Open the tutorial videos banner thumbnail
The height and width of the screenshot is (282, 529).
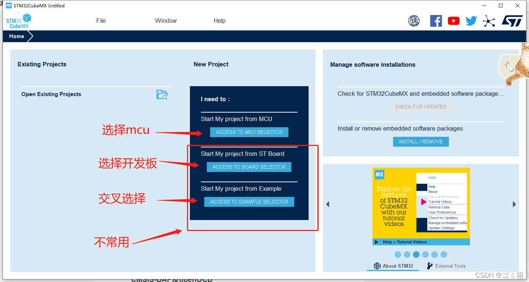[x=421, y=206]
